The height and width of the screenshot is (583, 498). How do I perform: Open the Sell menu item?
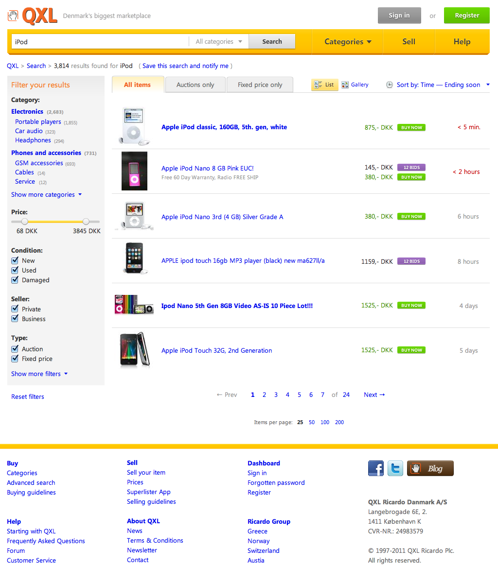(409, 42)
